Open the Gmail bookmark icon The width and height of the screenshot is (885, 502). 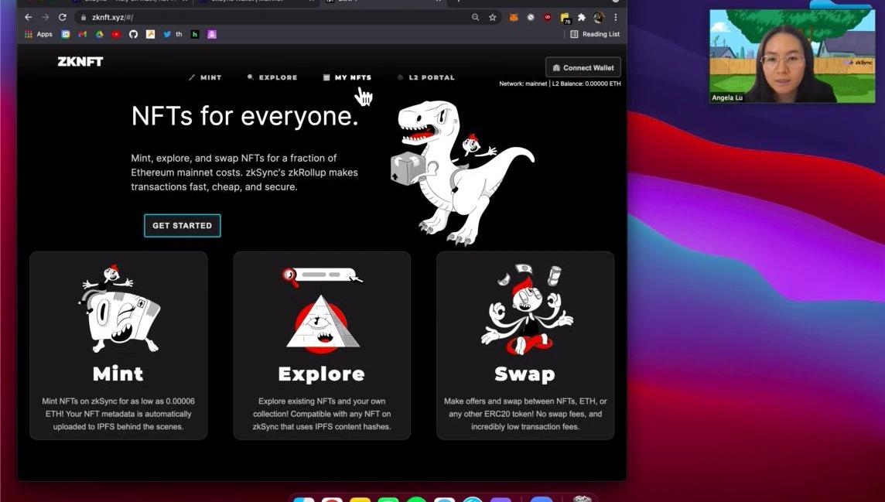pyautogui.click(x=82, y=34)
